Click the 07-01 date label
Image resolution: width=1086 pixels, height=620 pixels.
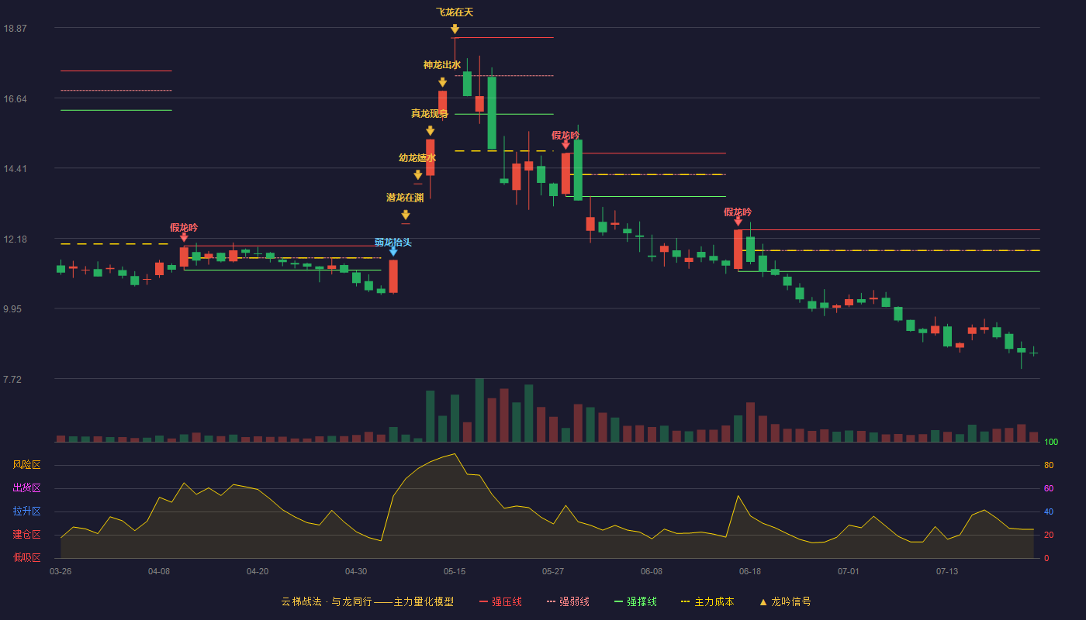[849, 571]
